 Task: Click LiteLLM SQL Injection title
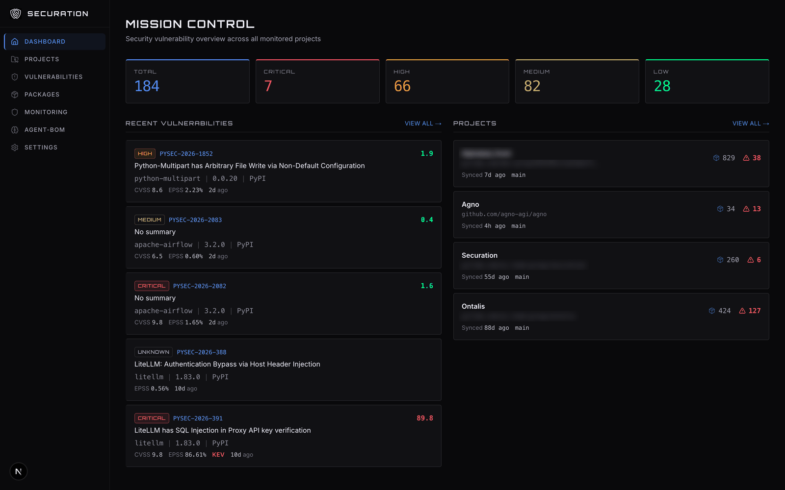(x=223, y=430)
